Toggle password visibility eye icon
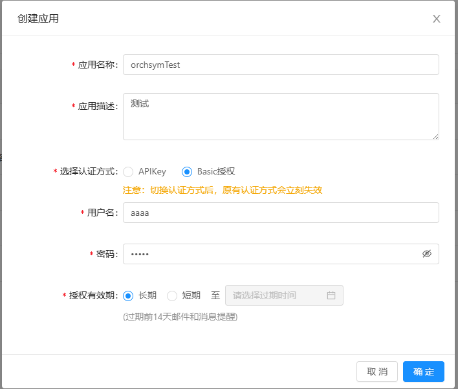Image resolution: width=458 pixels, height=389 pixels. click(426, 254)
